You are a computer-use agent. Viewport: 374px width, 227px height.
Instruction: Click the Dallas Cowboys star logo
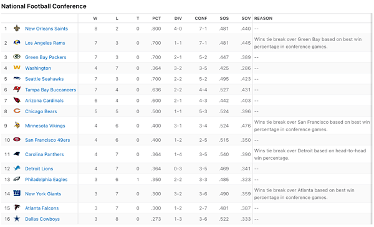point(17,218)
